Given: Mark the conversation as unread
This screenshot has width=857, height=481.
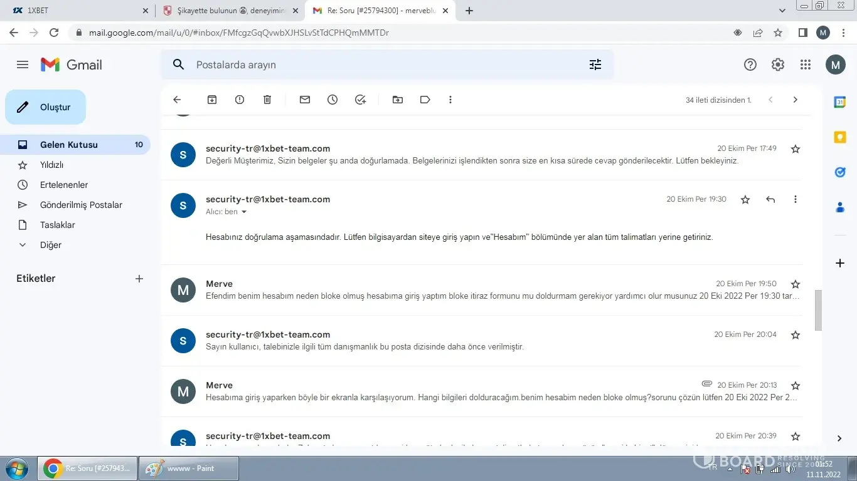Looking at the screenshot, I should (305, 100).
